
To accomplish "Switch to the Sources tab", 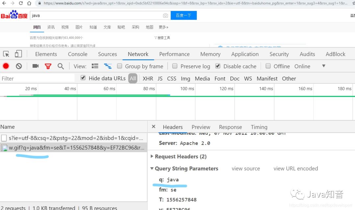I will click(x=107, y=54).
